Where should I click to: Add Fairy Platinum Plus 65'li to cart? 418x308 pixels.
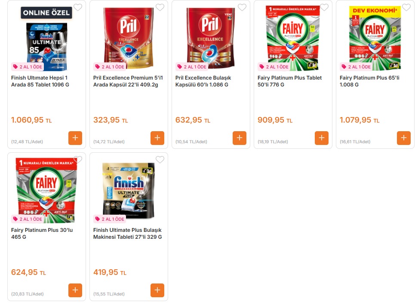point(404,138)
